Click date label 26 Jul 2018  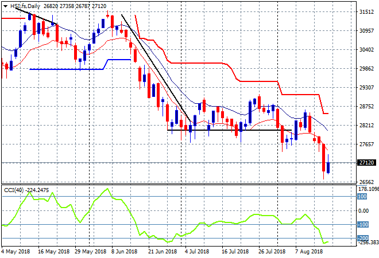click(272, 252)
